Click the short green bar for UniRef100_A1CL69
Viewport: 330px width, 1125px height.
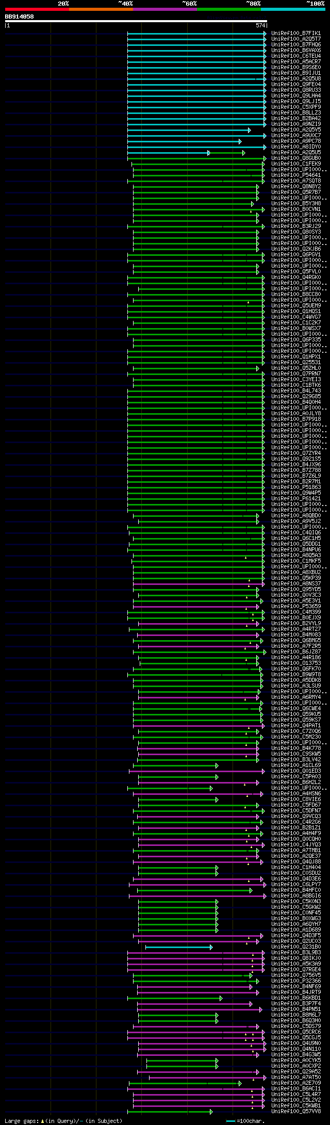coord(175,765)
